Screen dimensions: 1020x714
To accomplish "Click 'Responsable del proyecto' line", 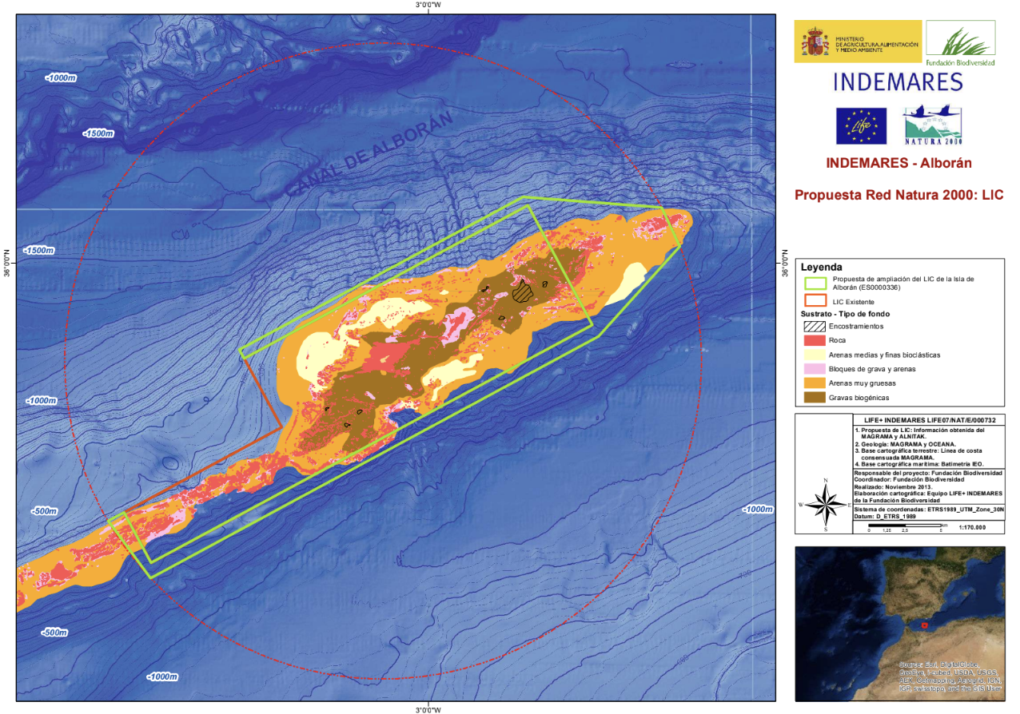I will click(928, 473).
